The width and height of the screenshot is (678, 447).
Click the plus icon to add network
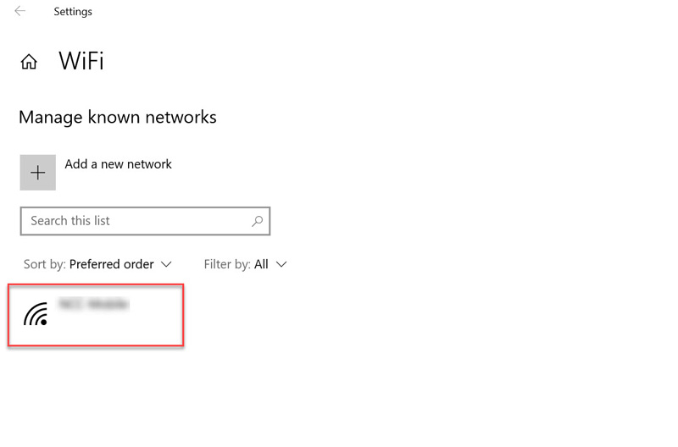(38, 173)
